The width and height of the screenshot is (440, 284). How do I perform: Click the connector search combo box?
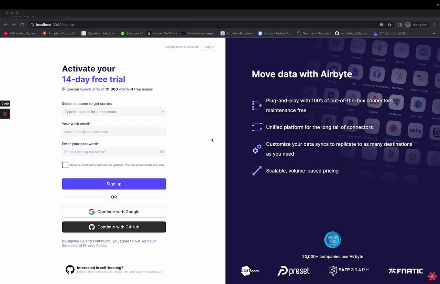[x=114, y=112]
